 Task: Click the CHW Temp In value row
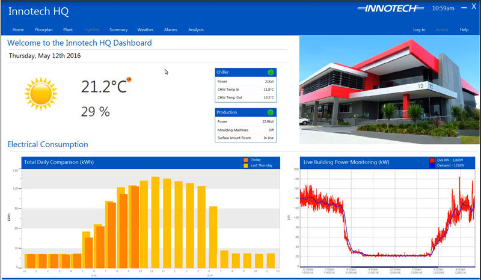pyautogui.click(x=245, y=90)
